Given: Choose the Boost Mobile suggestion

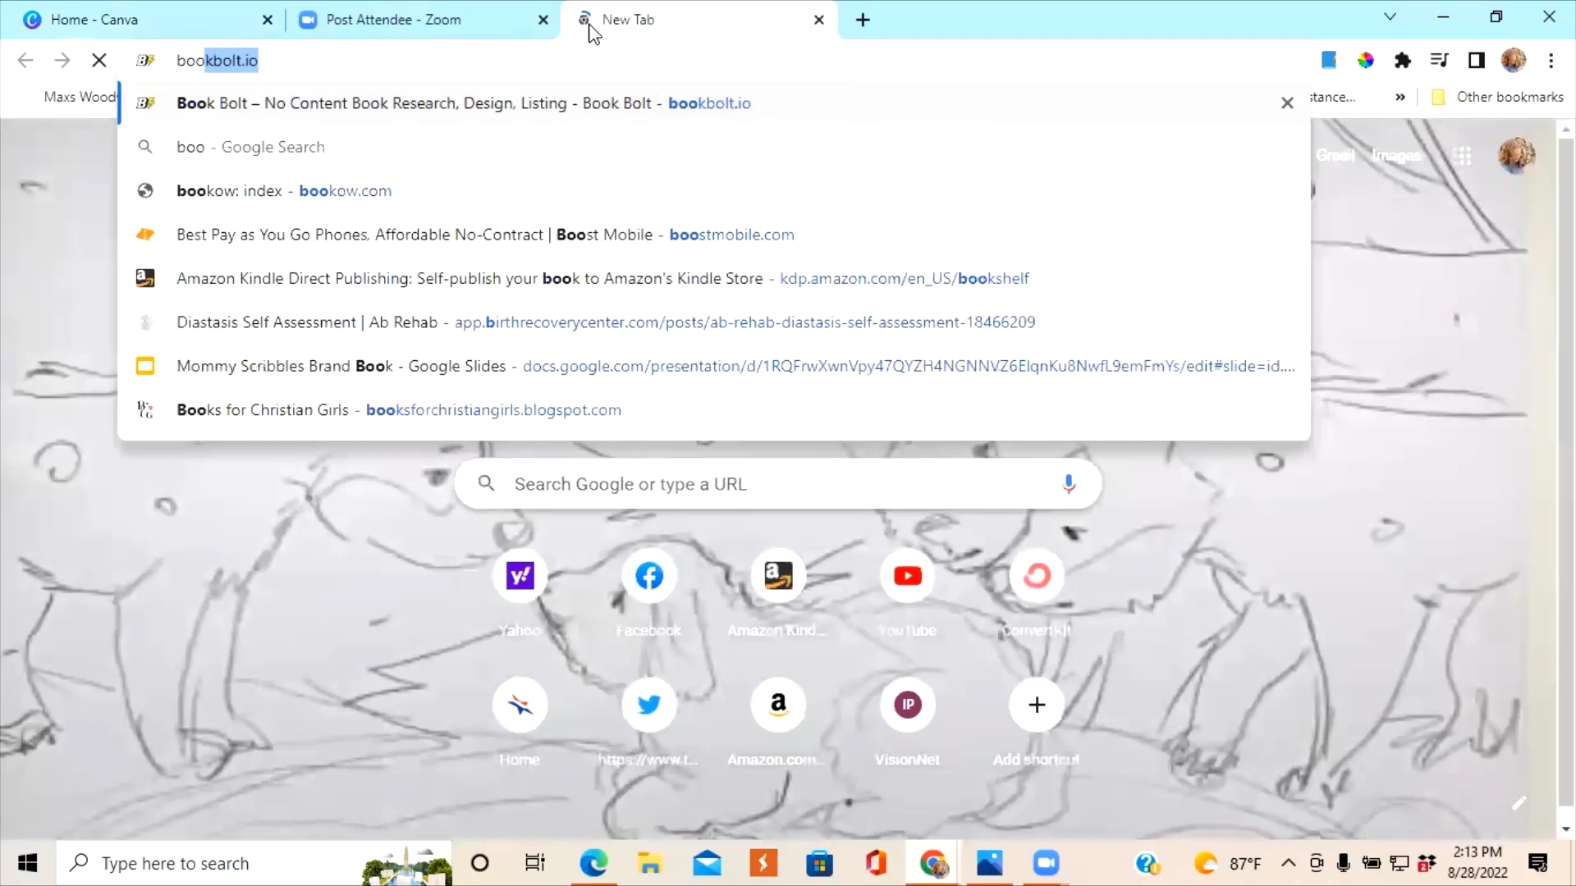Looking at the screenshot, I should point(714,235).
